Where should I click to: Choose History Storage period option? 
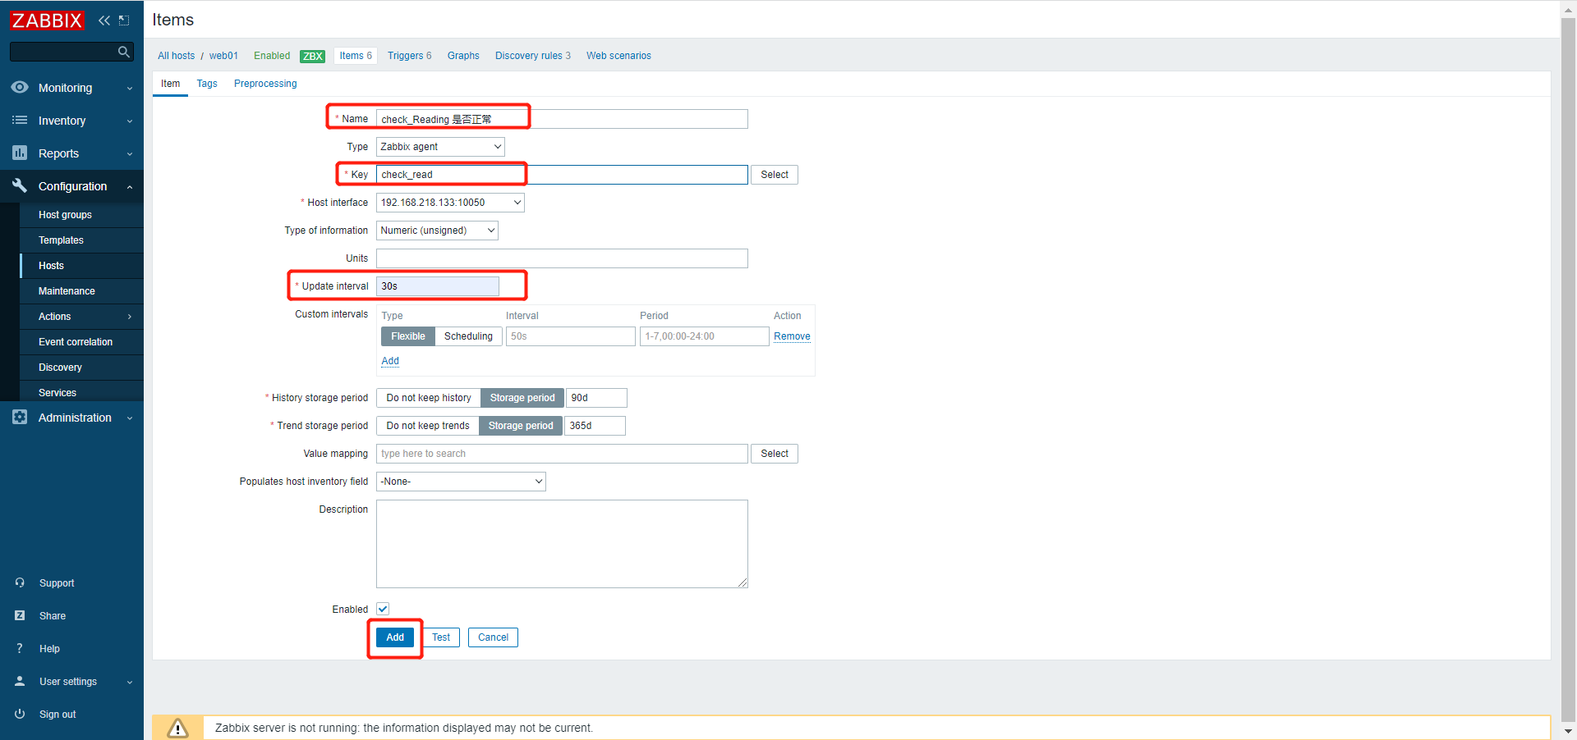point(522,398)
